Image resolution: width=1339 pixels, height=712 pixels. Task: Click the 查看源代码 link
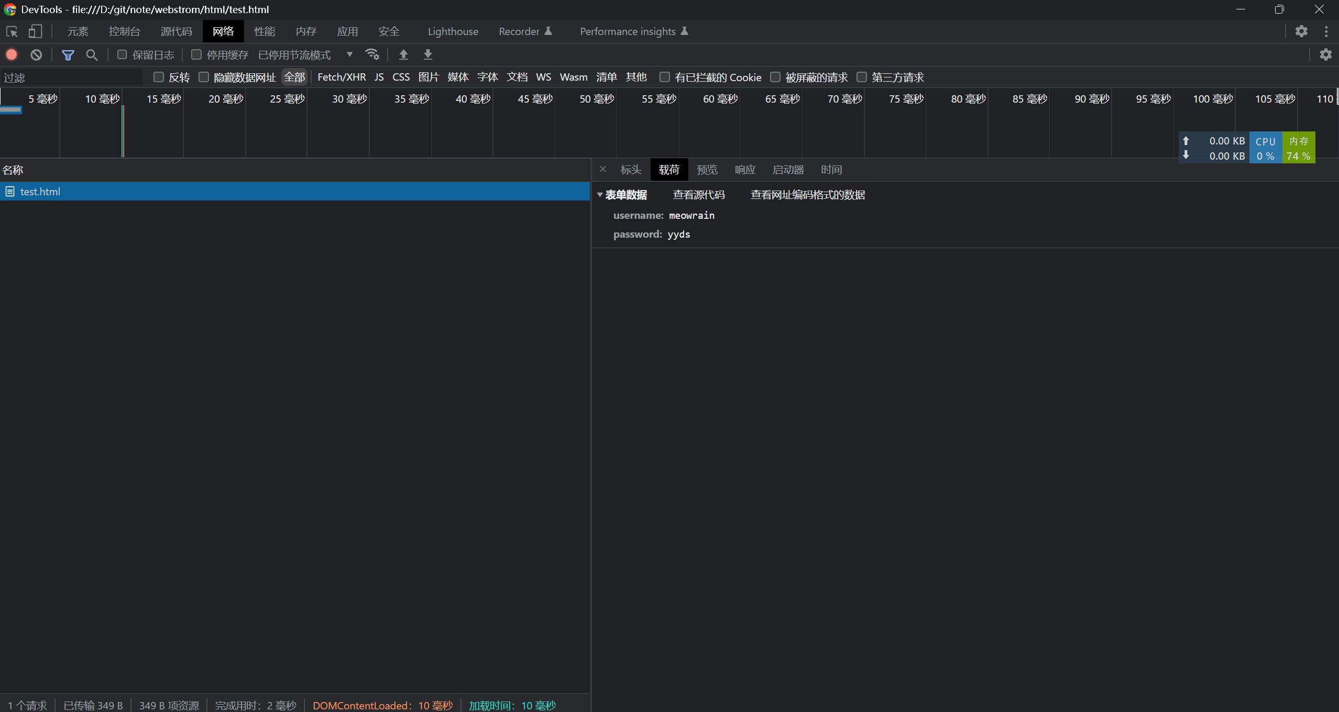tap(698, 195)
